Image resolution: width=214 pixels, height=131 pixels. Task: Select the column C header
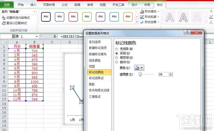click(52, 42)
